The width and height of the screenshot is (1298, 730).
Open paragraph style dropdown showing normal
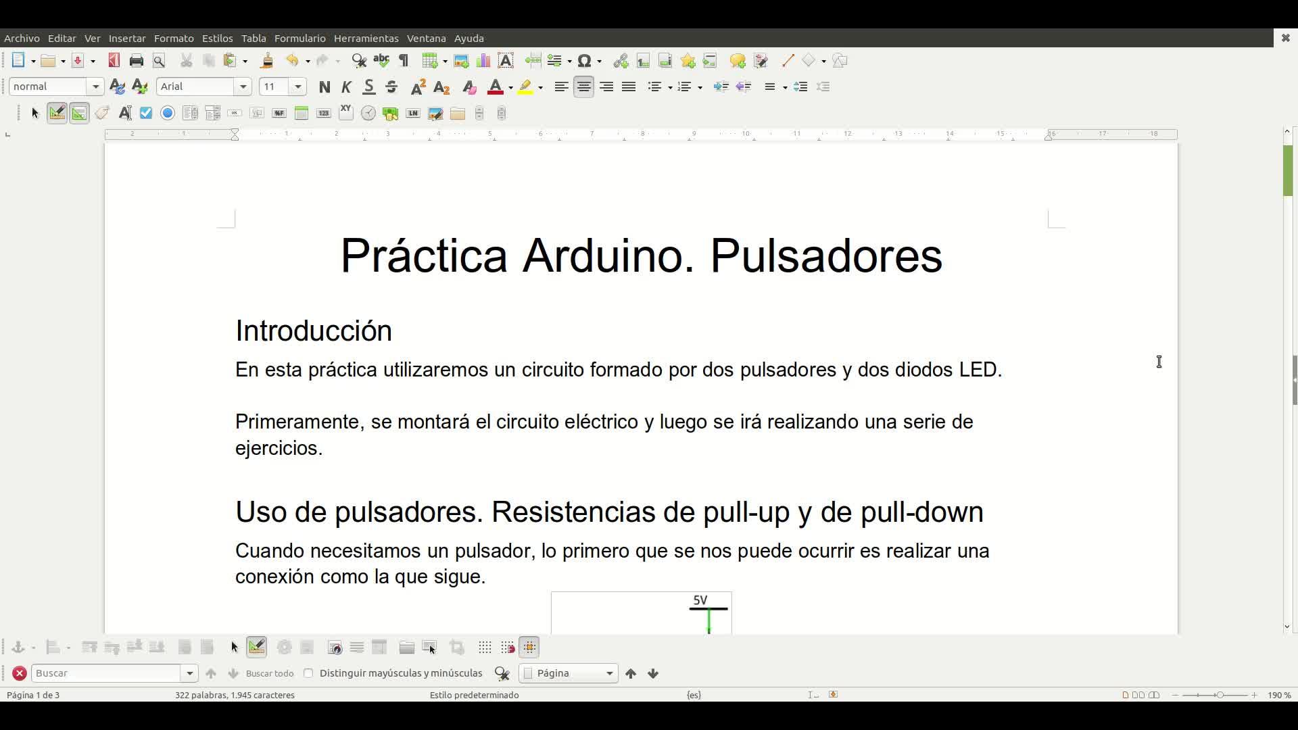95,87
